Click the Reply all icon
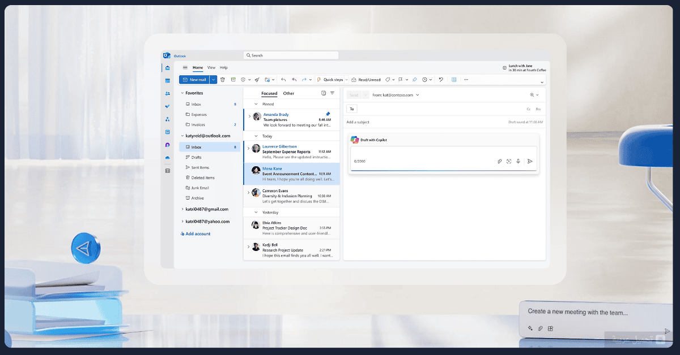This screenshot has height=355, width=680. tap(294, 80)
